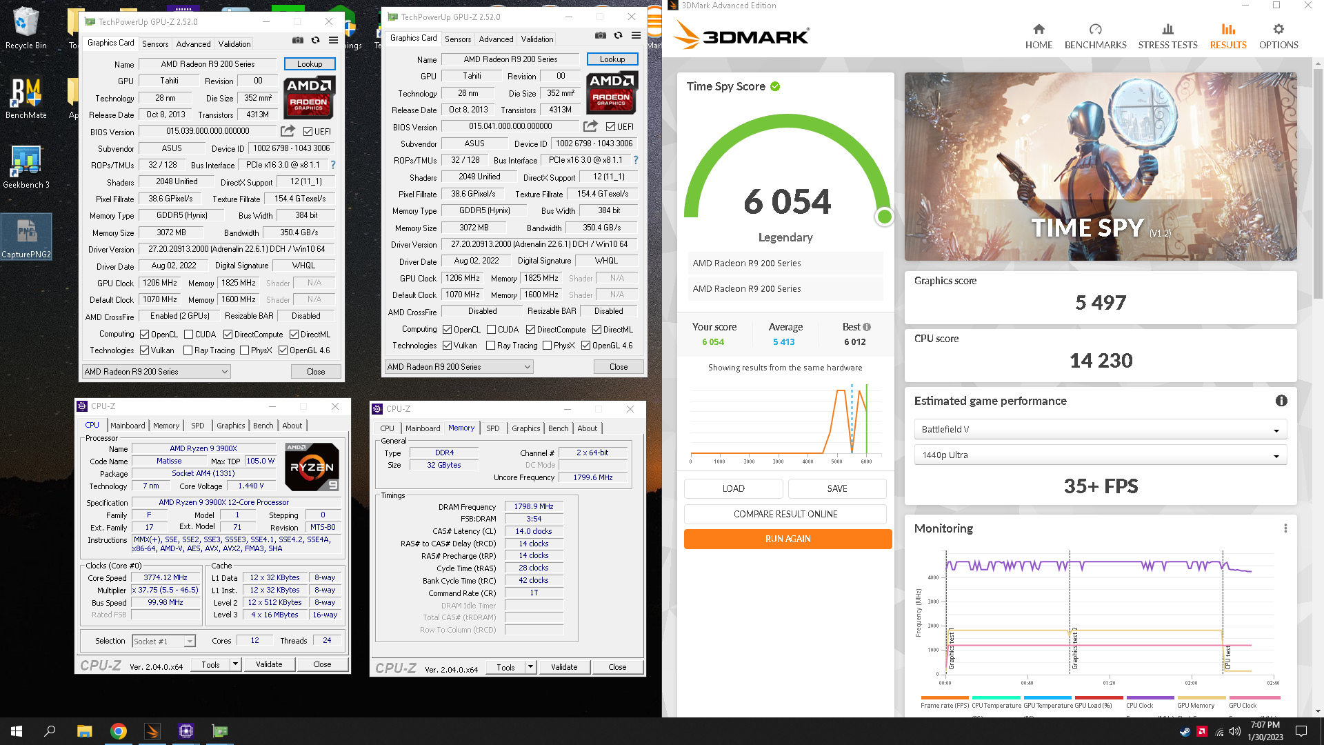This screenshot has height=745, width=1324.
Task: Select CapturePNG2 desktop icon
Action: 26,236
